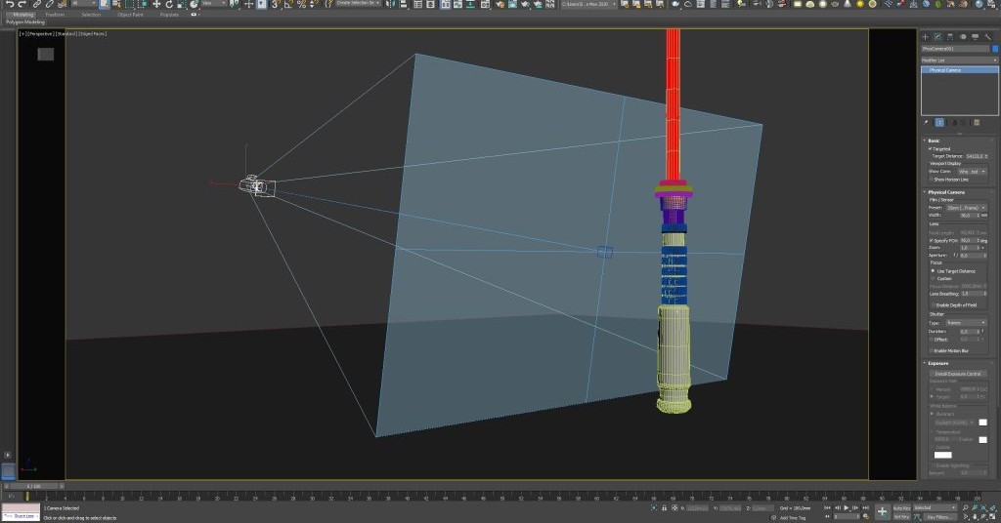Click Install Exposure Control button
Viewport: 1001px width, 523px height.
tap(958, 374)
